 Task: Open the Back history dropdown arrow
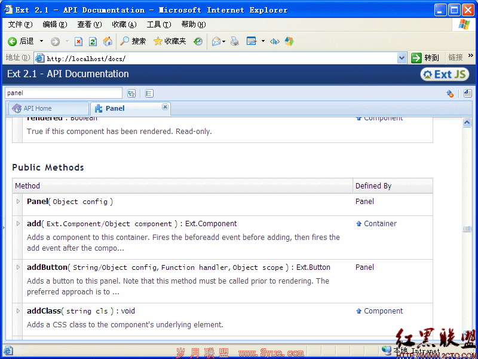click(41, 41)
